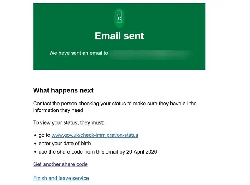Click the "We have sent an email to" text
This screenshot has height=185, width=250.
coord(79,53)
